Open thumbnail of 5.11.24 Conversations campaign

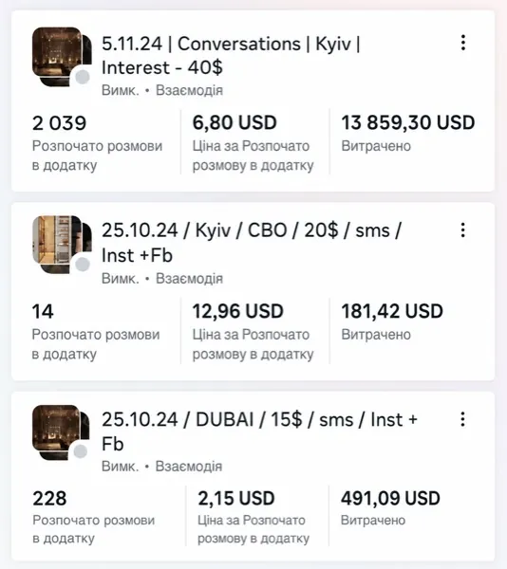click(x=62, y=56)
